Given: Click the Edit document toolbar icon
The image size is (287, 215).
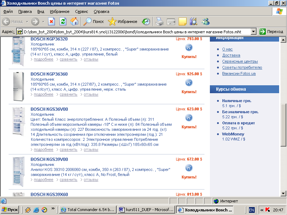Looking at the screenshot, I should [x=171, y=22].
